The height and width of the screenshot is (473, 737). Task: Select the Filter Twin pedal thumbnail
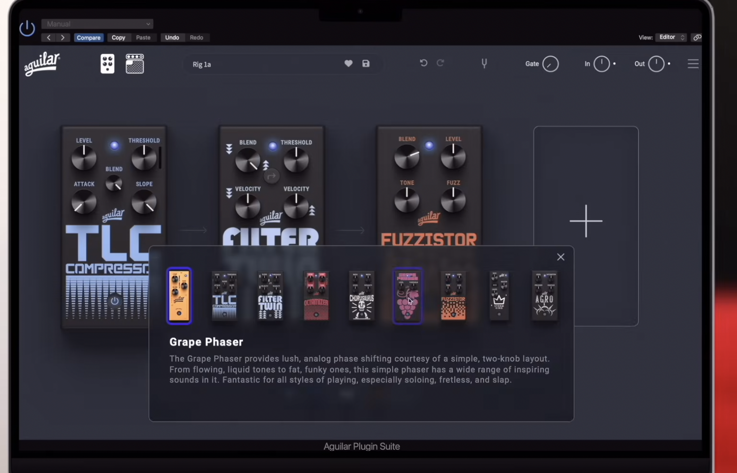pyautogui.click(x=270, y=296)
